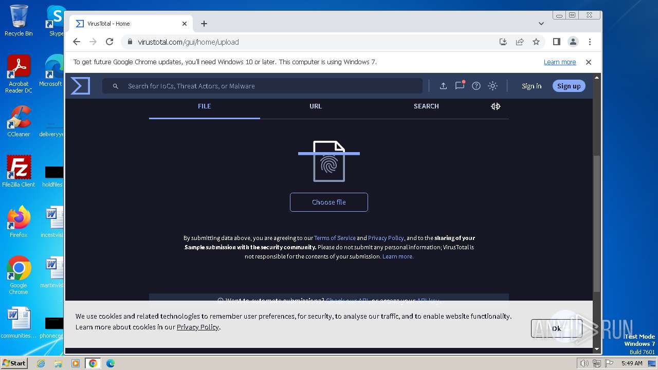Toggle the light/dark theme icon
Screen dimensions: 658x370
tap(492, 86)
